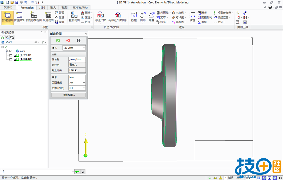283x180 pixels.
Task: Click the Undo icon in quick toolbar
Action: tap(26, 2)
